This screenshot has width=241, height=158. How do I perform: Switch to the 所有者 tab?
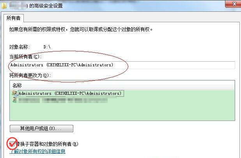click(x=14, y=18)
